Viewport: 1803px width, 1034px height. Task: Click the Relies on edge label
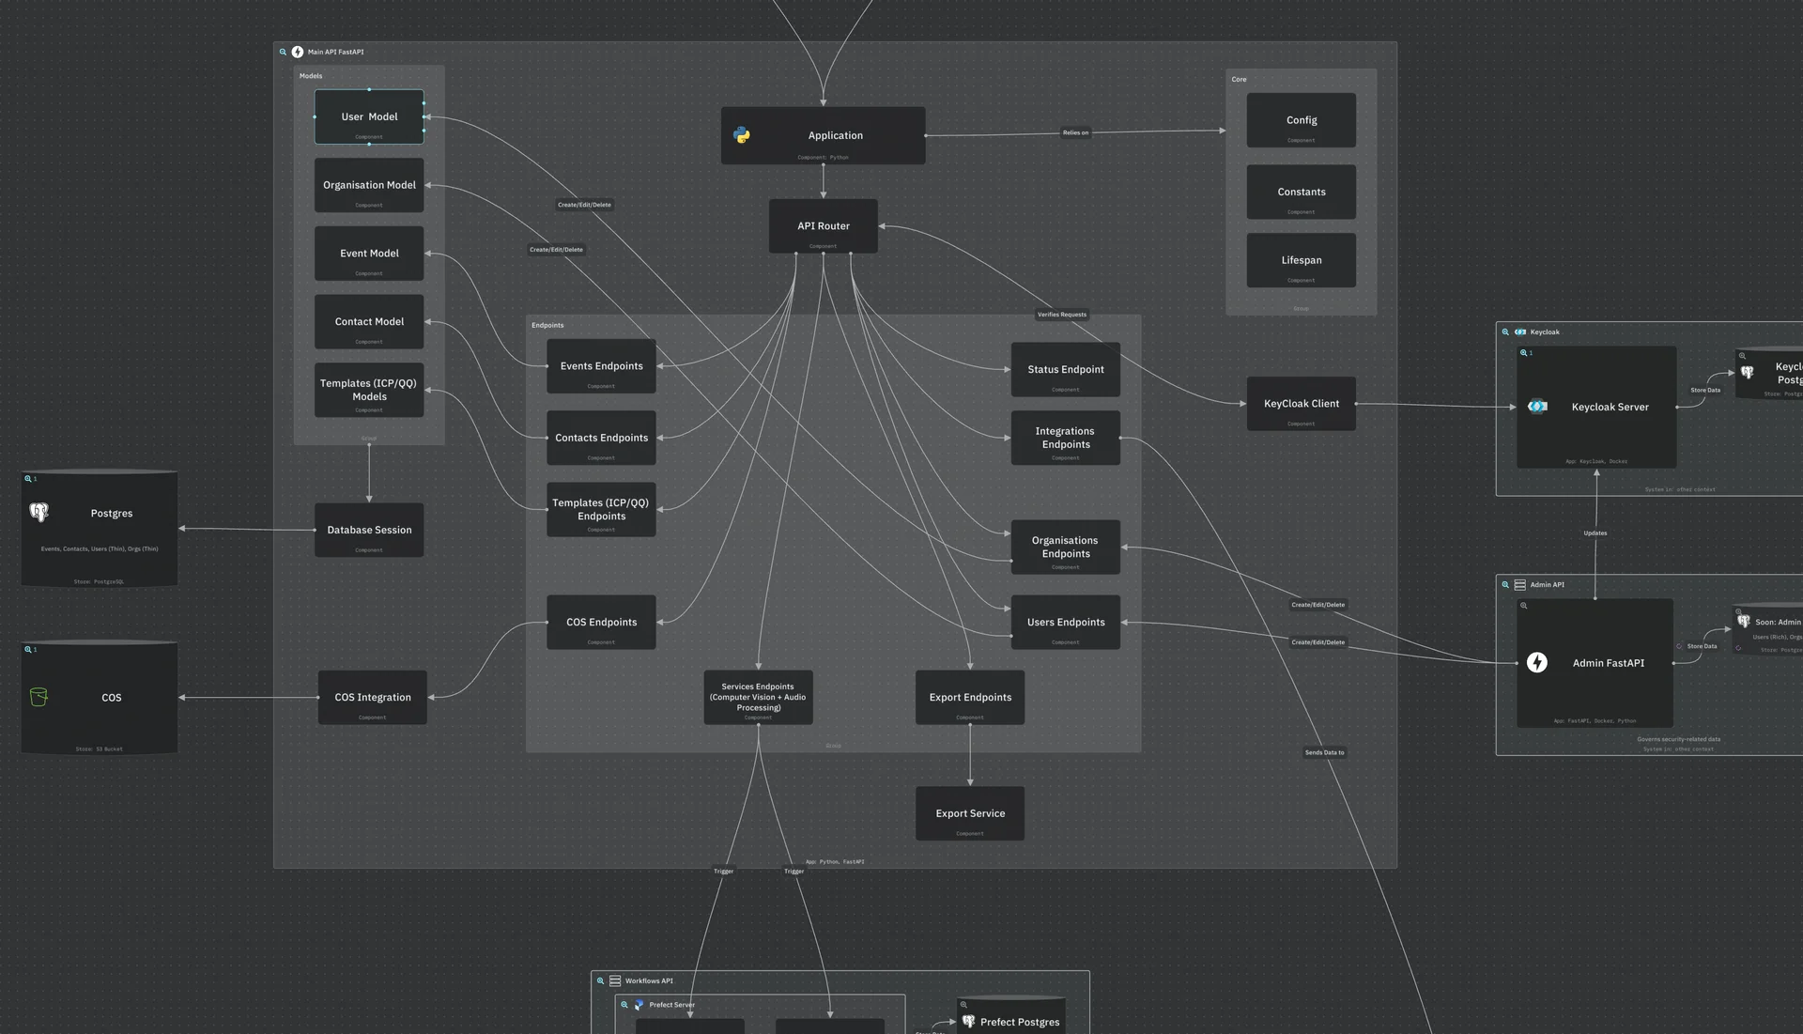tap(1074, 132)
